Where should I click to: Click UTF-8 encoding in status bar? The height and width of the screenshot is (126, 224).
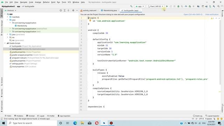pyautogui.click(x=201, y=119)
